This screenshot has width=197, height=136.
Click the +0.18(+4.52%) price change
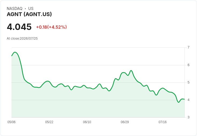coord(51,27)
